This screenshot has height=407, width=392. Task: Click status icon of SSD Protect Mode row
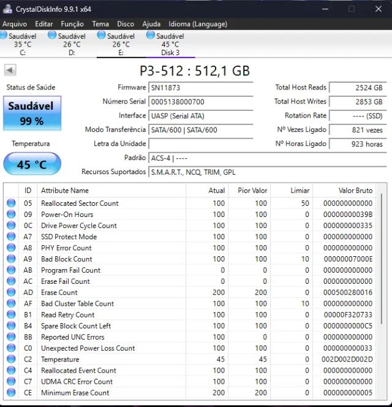tap(11, 237)
